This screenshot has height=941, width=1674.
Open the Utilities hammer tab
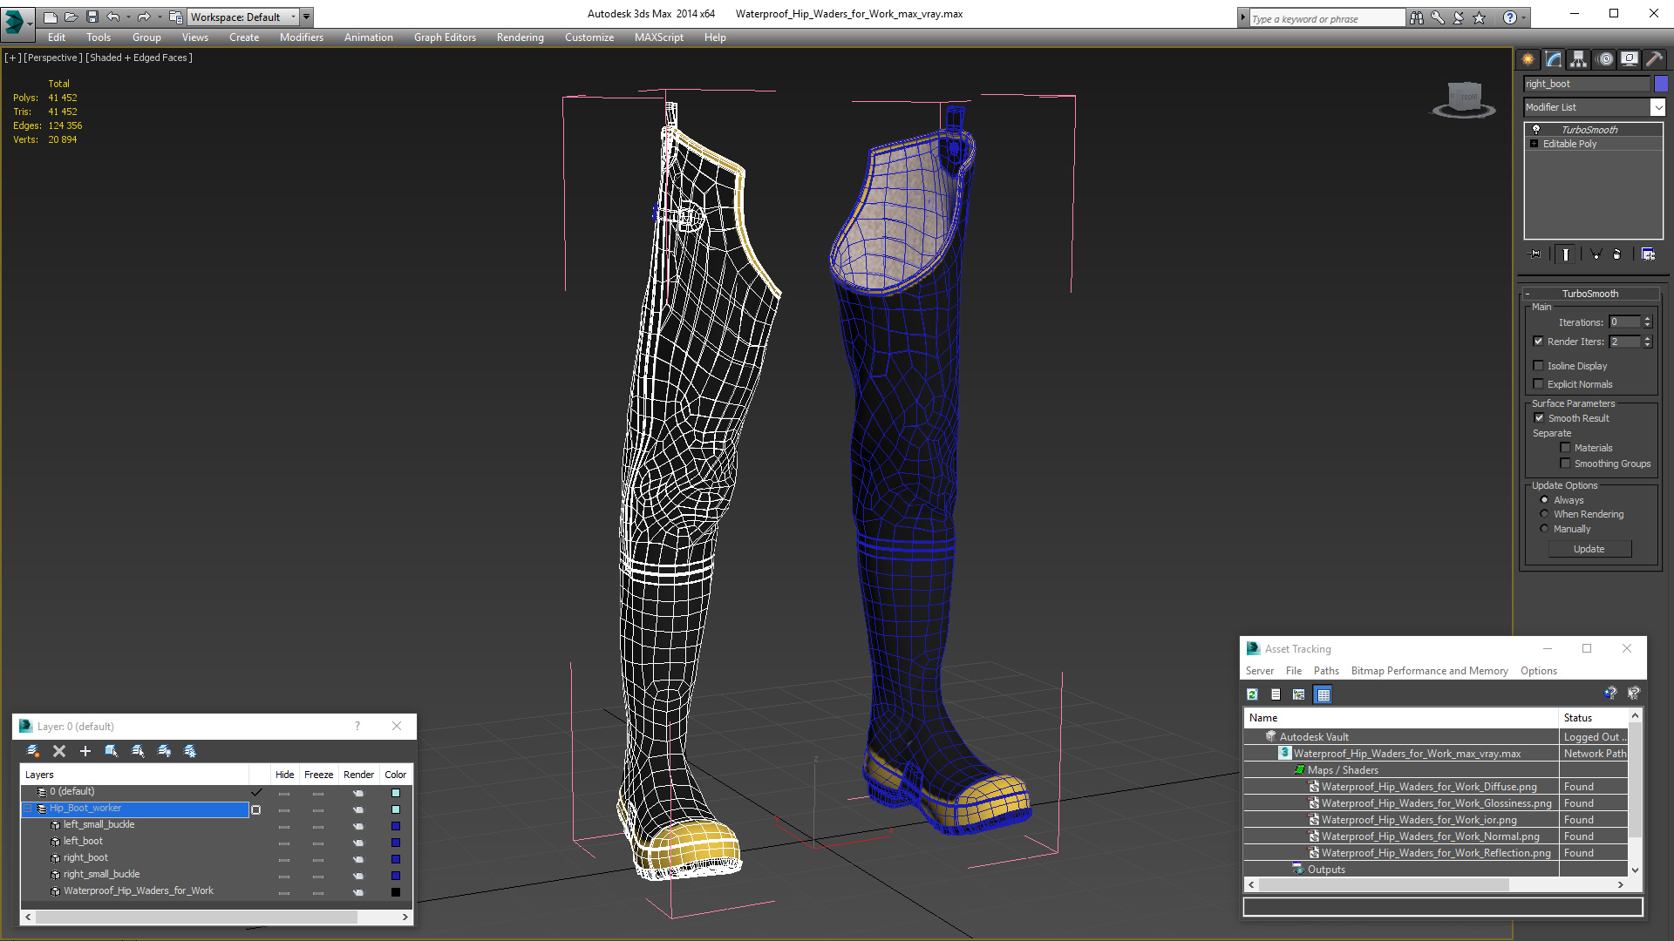click(1653, 59)
